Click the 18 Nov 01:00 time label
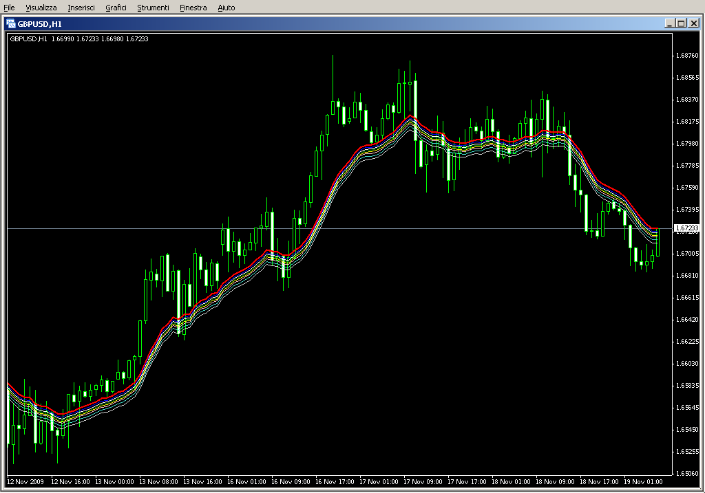 (511, 482)
